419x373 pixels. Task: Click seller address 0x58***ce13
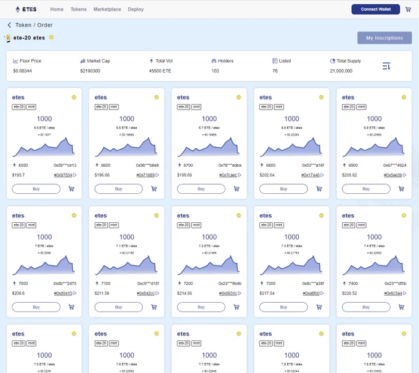coord(65,166)
